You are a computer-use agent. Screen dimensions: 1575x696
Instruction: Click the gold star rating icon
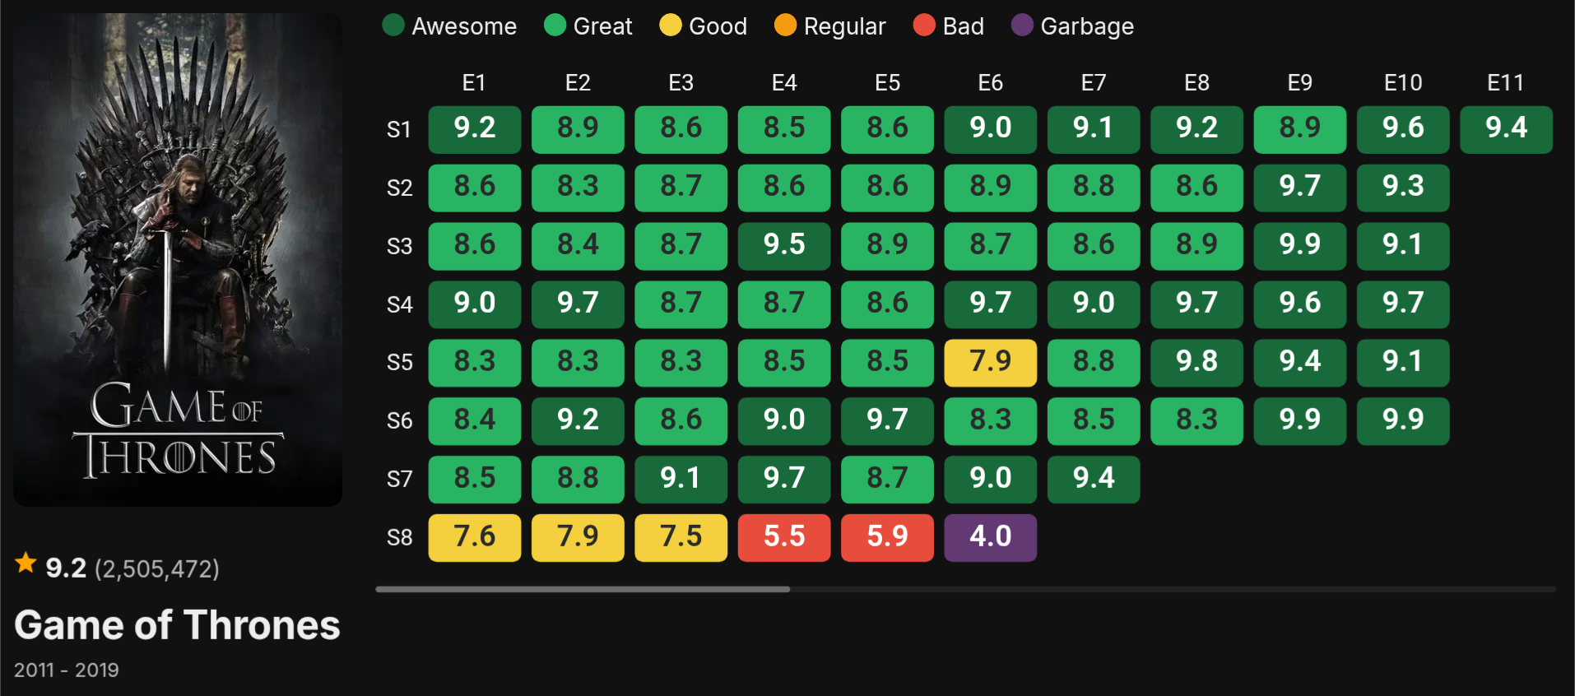26,564
